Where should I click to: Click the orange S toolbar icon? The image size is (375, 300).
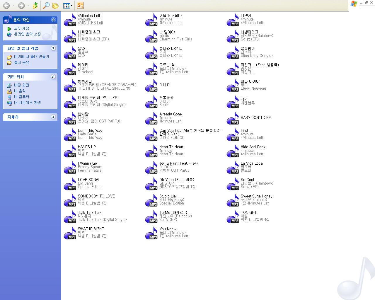(80, 5)
